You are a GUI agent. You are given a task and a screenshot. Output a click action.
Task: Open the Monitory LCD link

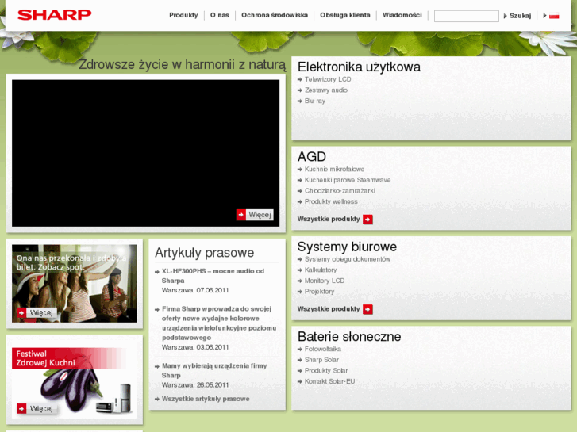click(324, 281)
